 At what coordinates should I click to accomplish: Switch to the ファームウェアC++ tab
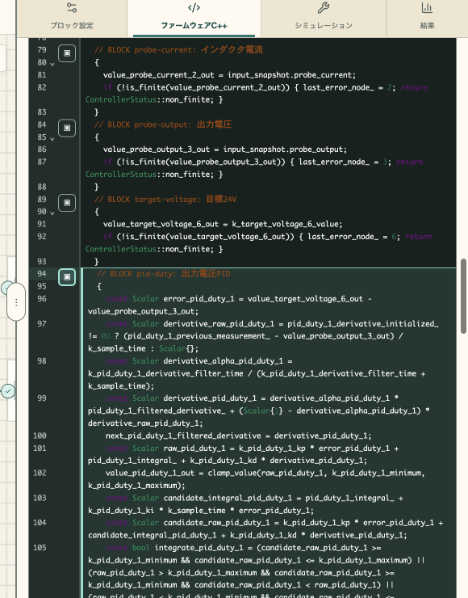[194, 19]
